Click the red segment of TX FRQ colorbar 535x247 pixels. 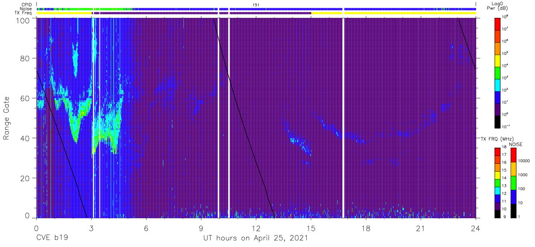pos(498,152)
